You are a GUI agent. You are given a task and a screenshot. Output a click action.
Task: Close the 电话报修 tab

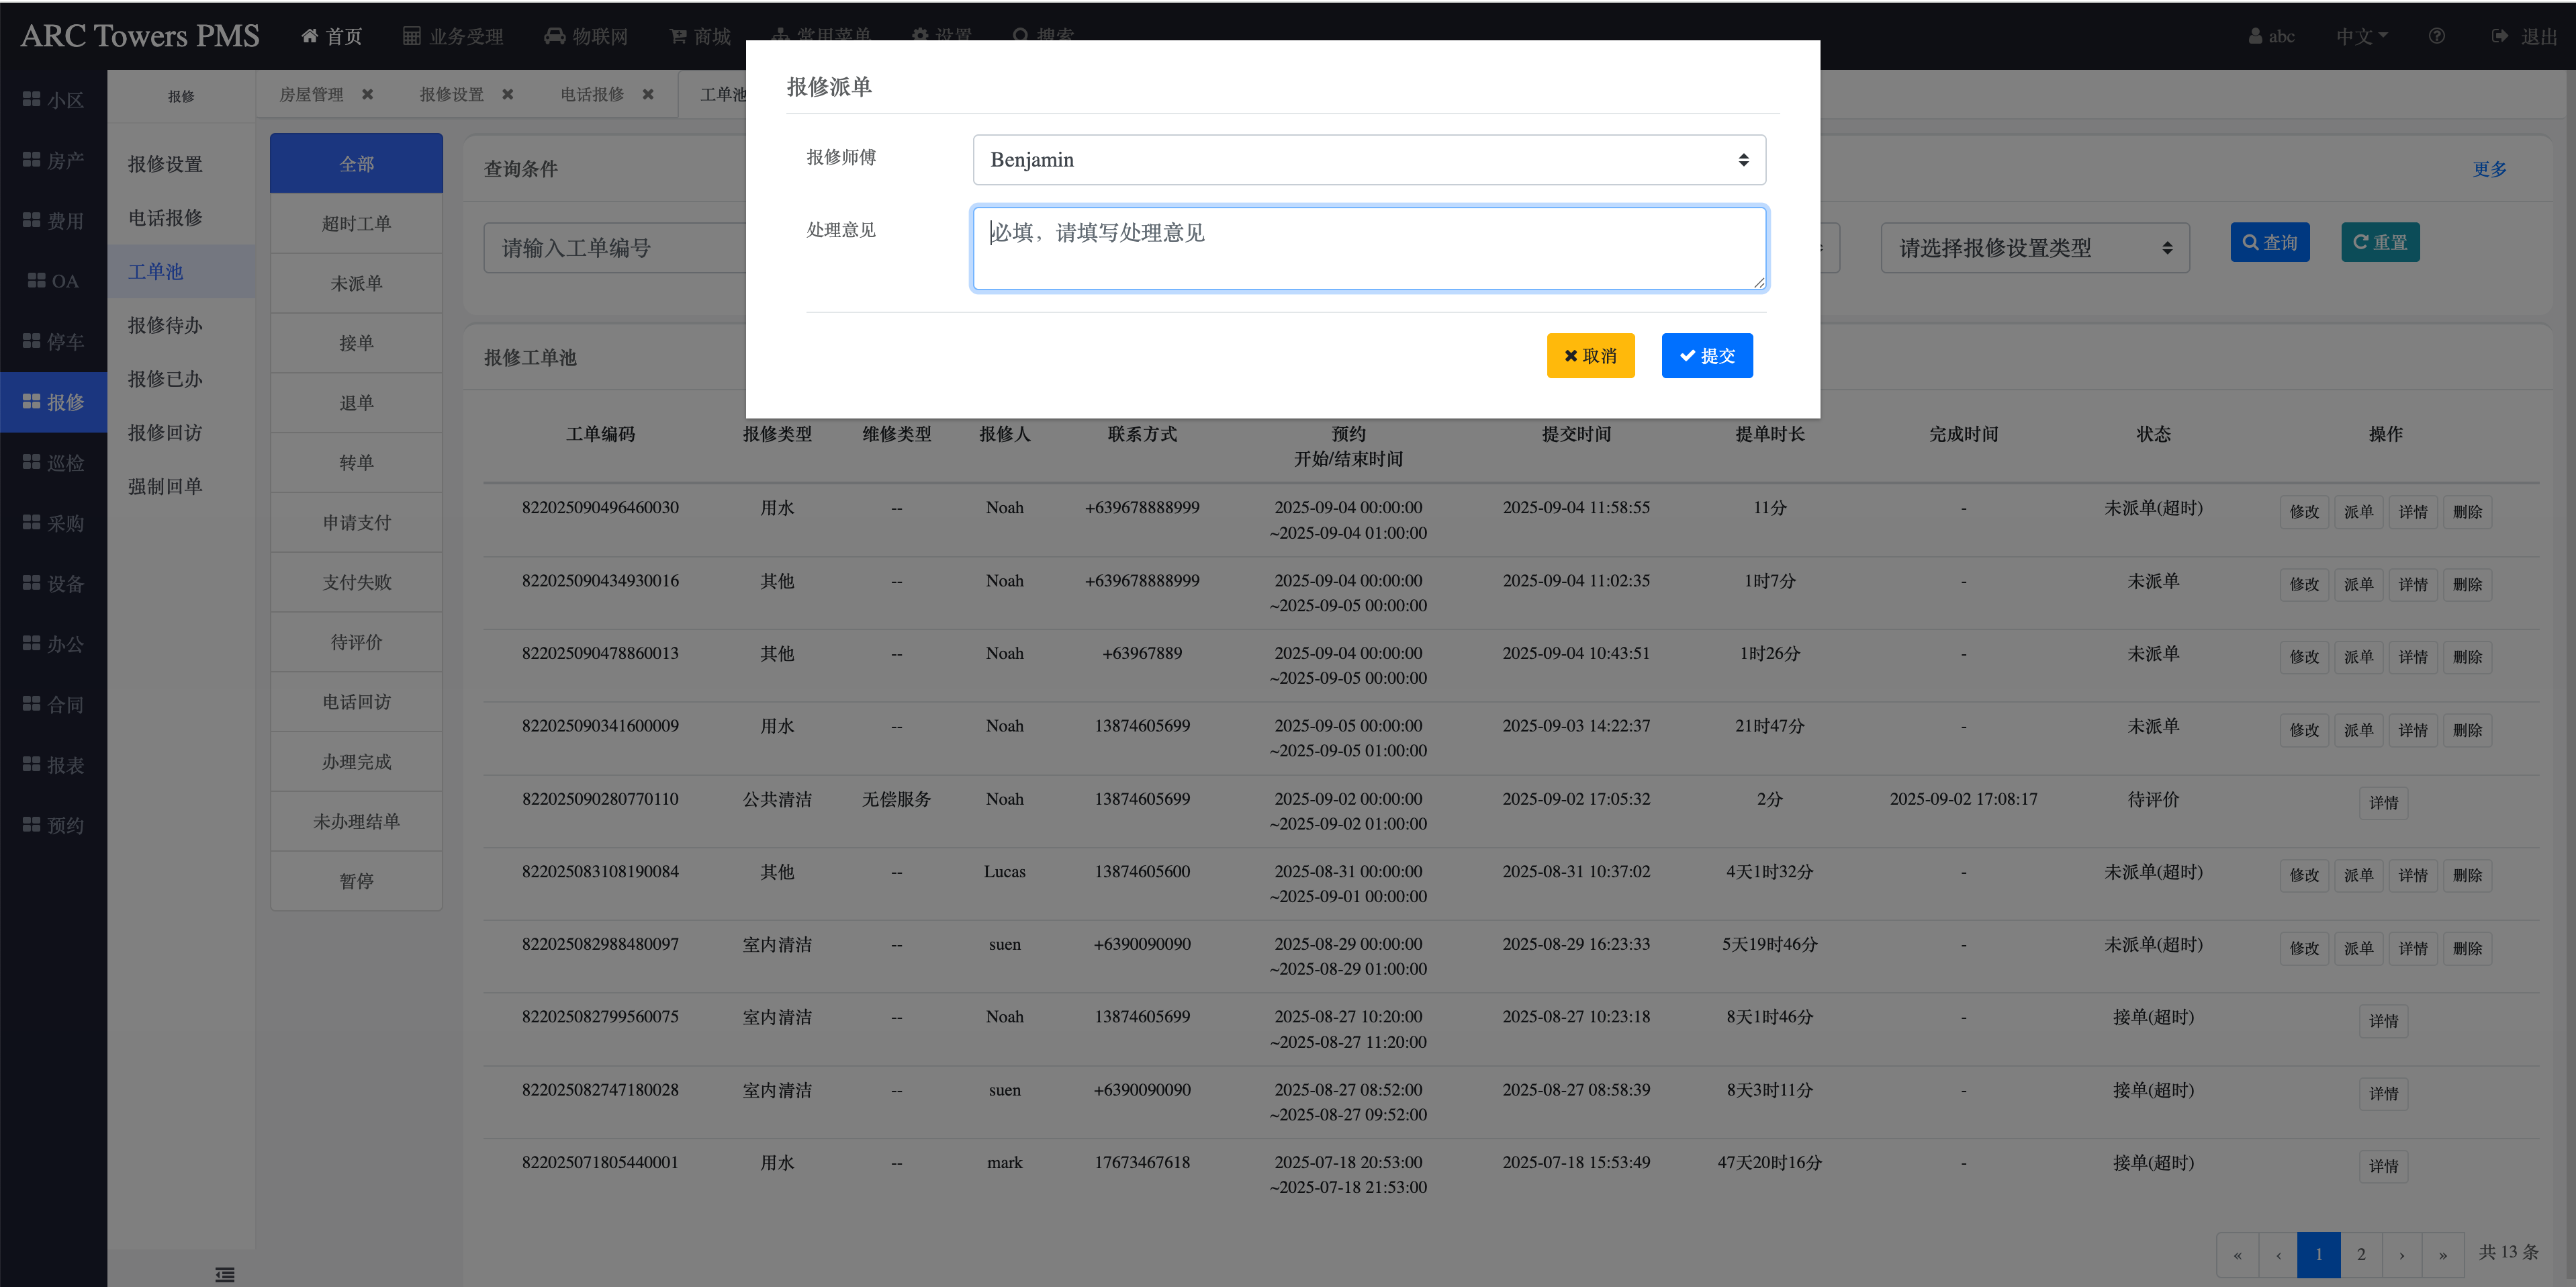pos(648,94)
